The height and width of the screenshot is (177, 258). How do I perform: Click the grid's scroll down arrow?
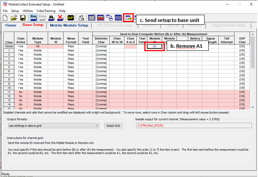click(x=253, y=107)
